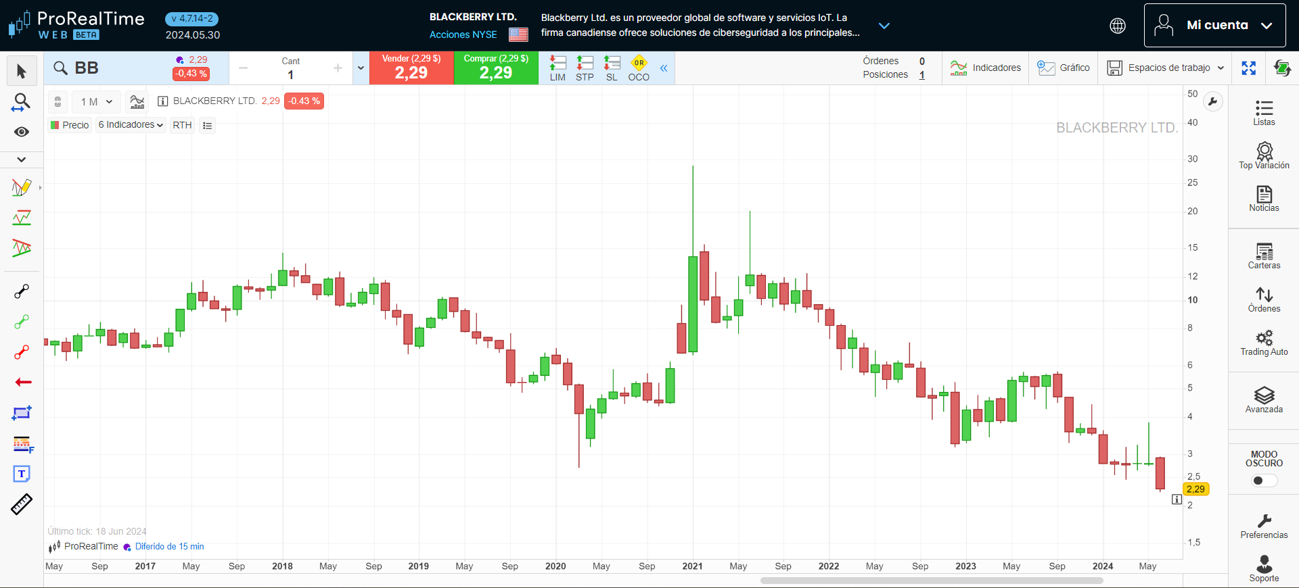
Task: Open the Top Variación panel
Action: coord(1264,155)
